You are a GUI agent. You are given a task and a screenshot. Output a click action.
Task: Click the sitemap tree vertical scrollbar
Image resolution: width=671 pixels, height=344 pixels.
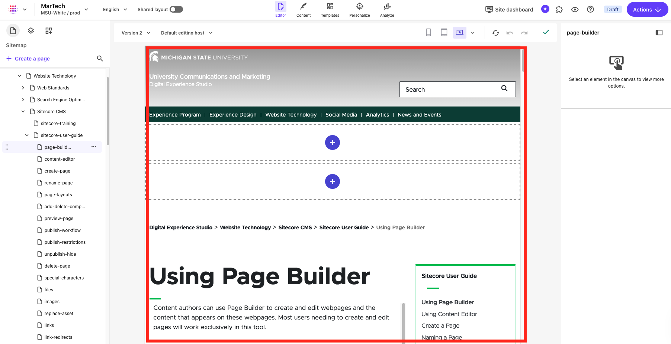click(x=108, y=111)
